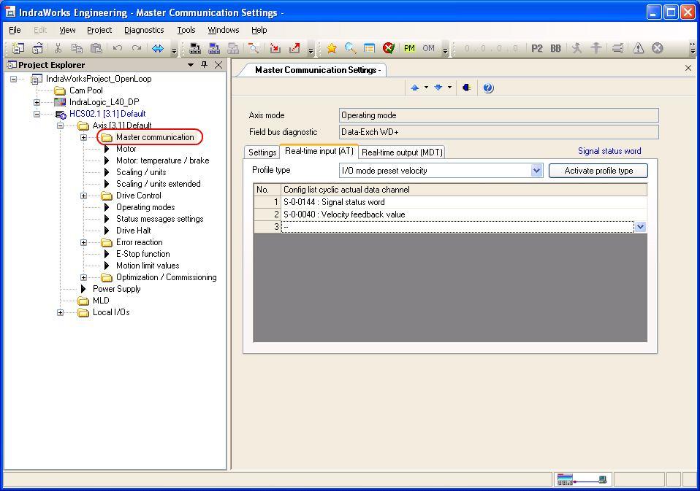This screenshot has height=491, width=700.
Task: Switch drive to PM parameter mode
Action: pos(409,48)
